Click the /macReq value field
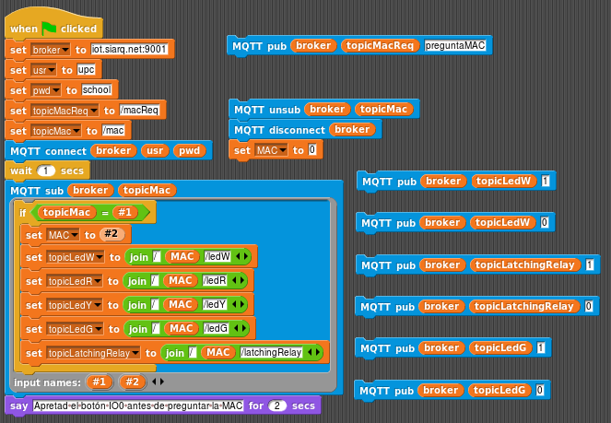The image size is (611, 423). 139,110
